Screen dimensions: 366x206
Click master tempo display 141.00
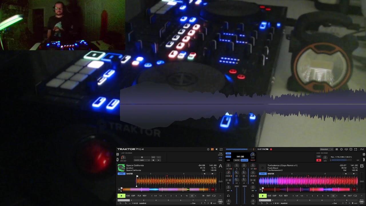coord(240,157)
